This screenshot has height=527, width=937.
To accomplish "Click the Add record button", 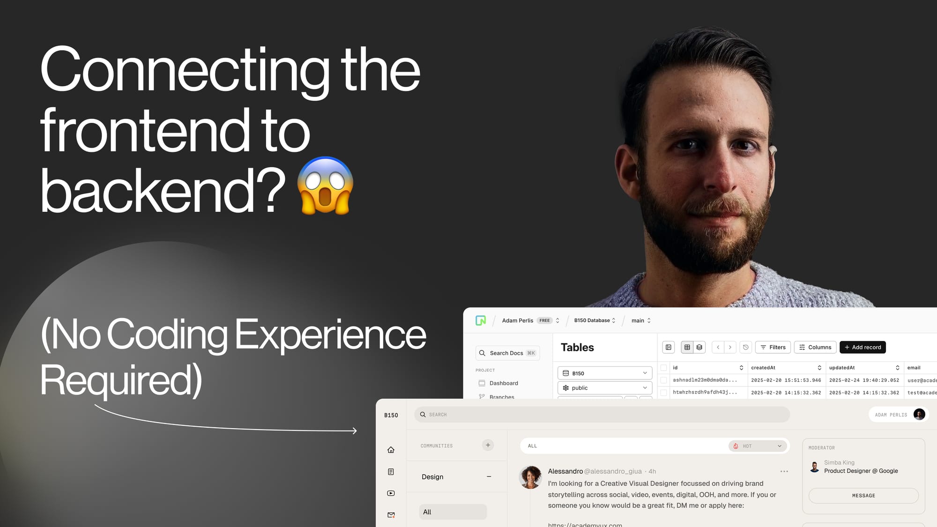I will click(x=863, y=347).
